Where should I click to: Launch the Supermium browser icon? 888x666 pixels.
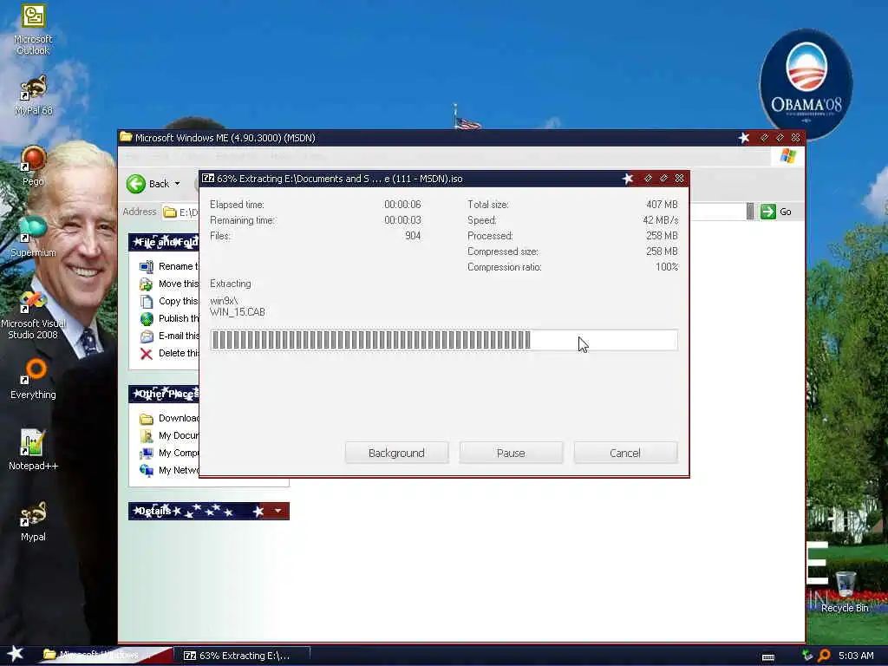(x=33, y=237)
